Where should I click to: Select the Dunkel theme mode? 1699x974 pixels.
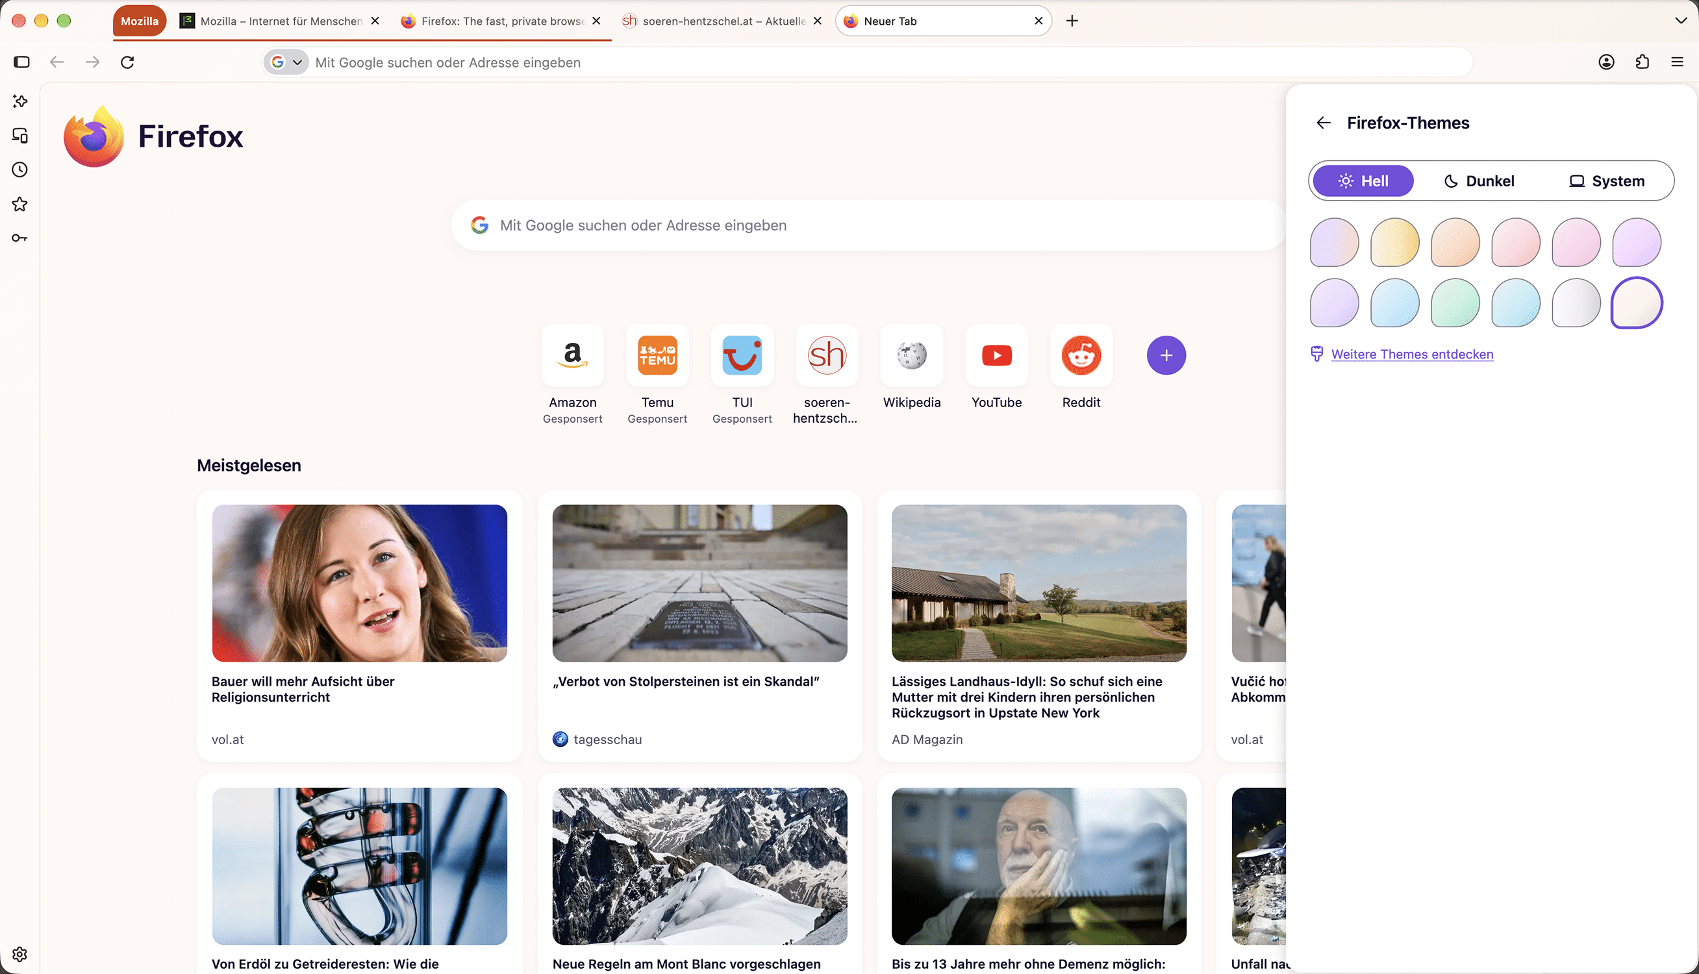(1479, 181)
